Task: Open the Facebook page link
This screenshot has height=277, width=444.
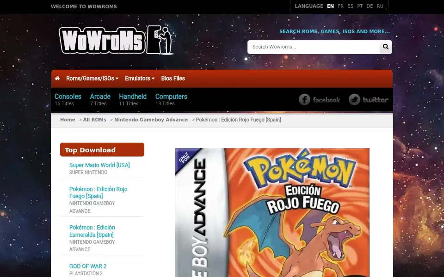Action: (x=320, y=100)
